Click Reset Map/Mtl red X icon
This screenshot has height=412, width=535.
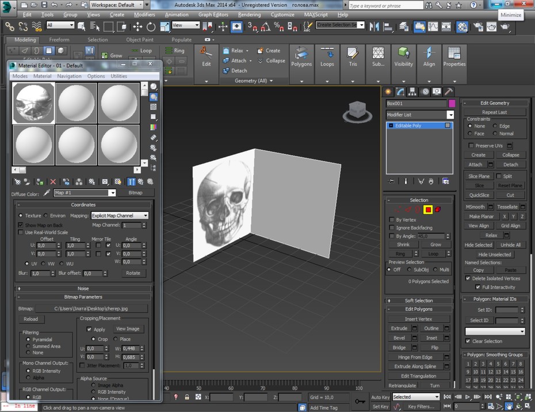coord(53,182)
